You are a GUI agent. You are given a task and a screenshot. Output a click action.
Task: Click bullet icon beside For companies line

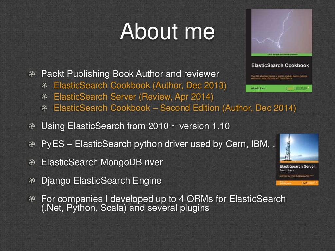point(32,199)
